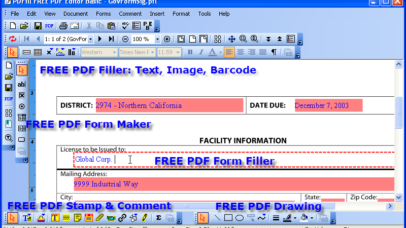Click the Spell Check icon
406x228 pixels.
click(x=125, y=26)
